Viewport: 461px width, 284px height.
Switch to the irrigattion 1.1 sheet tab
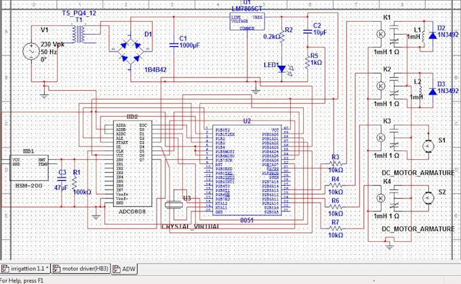(25, 268)
